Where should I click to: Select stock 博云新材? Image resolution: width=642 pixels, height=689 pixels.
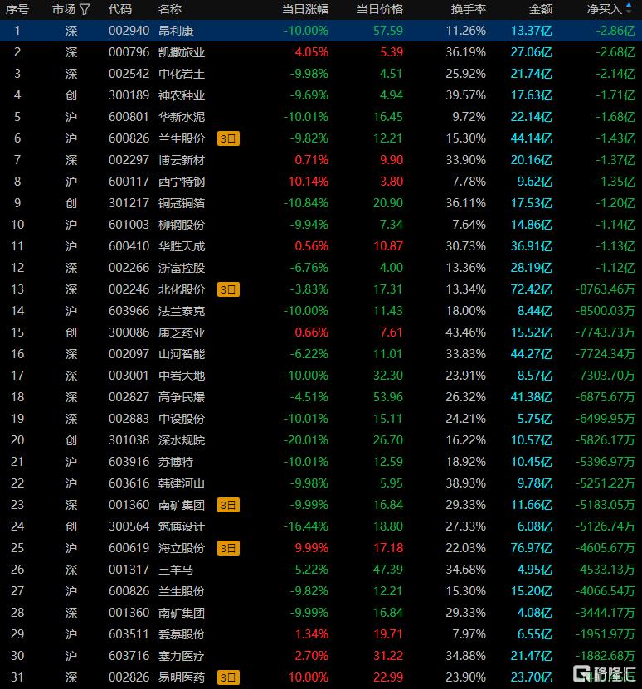pyautogui.click(x=182, y=160)
